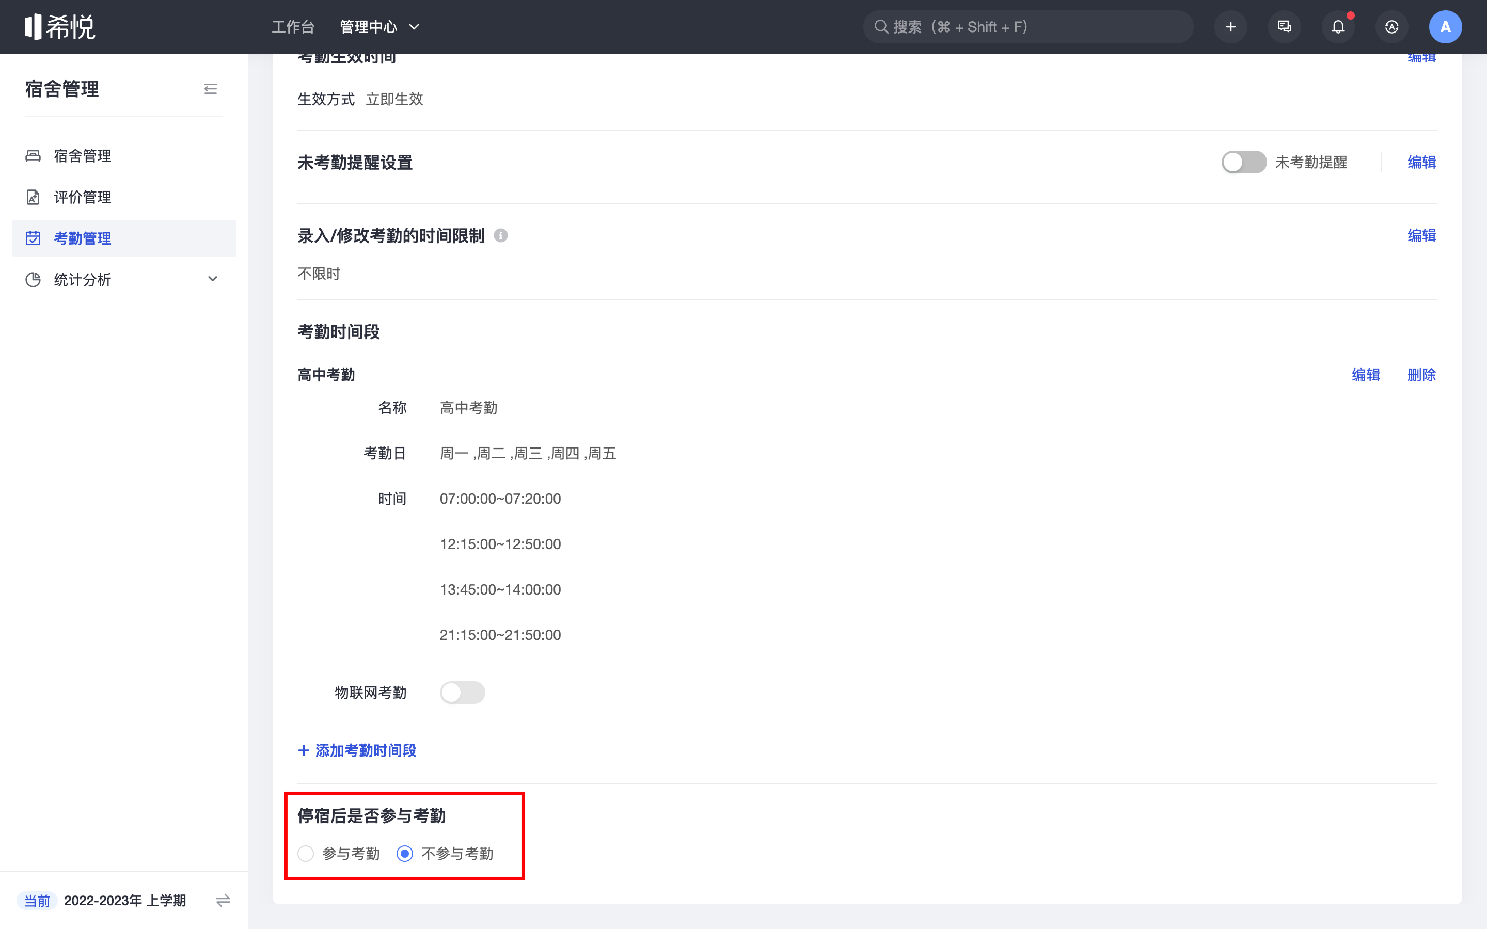The width and height of the screenshot is (1487, 929).
Task: Select 考勤管理 in sidebar
Action: coord(124,238)
